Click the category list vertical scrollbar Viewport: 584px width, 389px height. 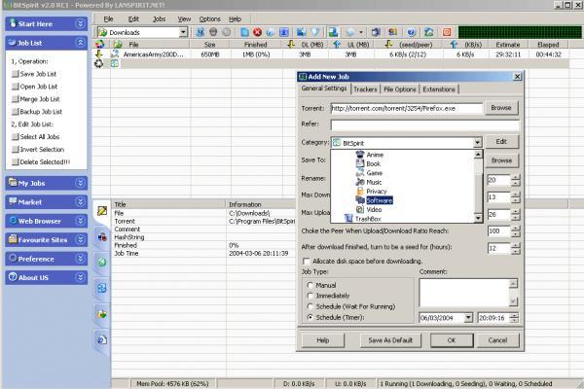(x=478, y=186)
